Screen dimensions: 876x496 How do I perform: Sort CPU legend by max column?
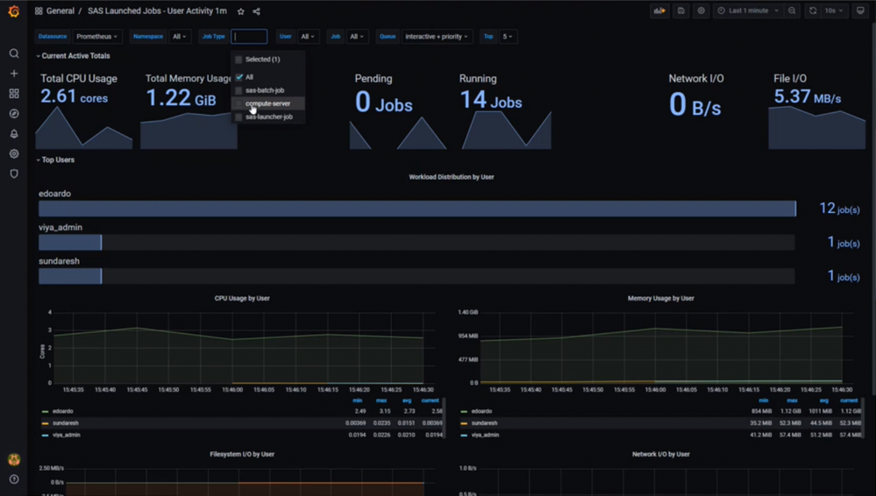[381, 400]
